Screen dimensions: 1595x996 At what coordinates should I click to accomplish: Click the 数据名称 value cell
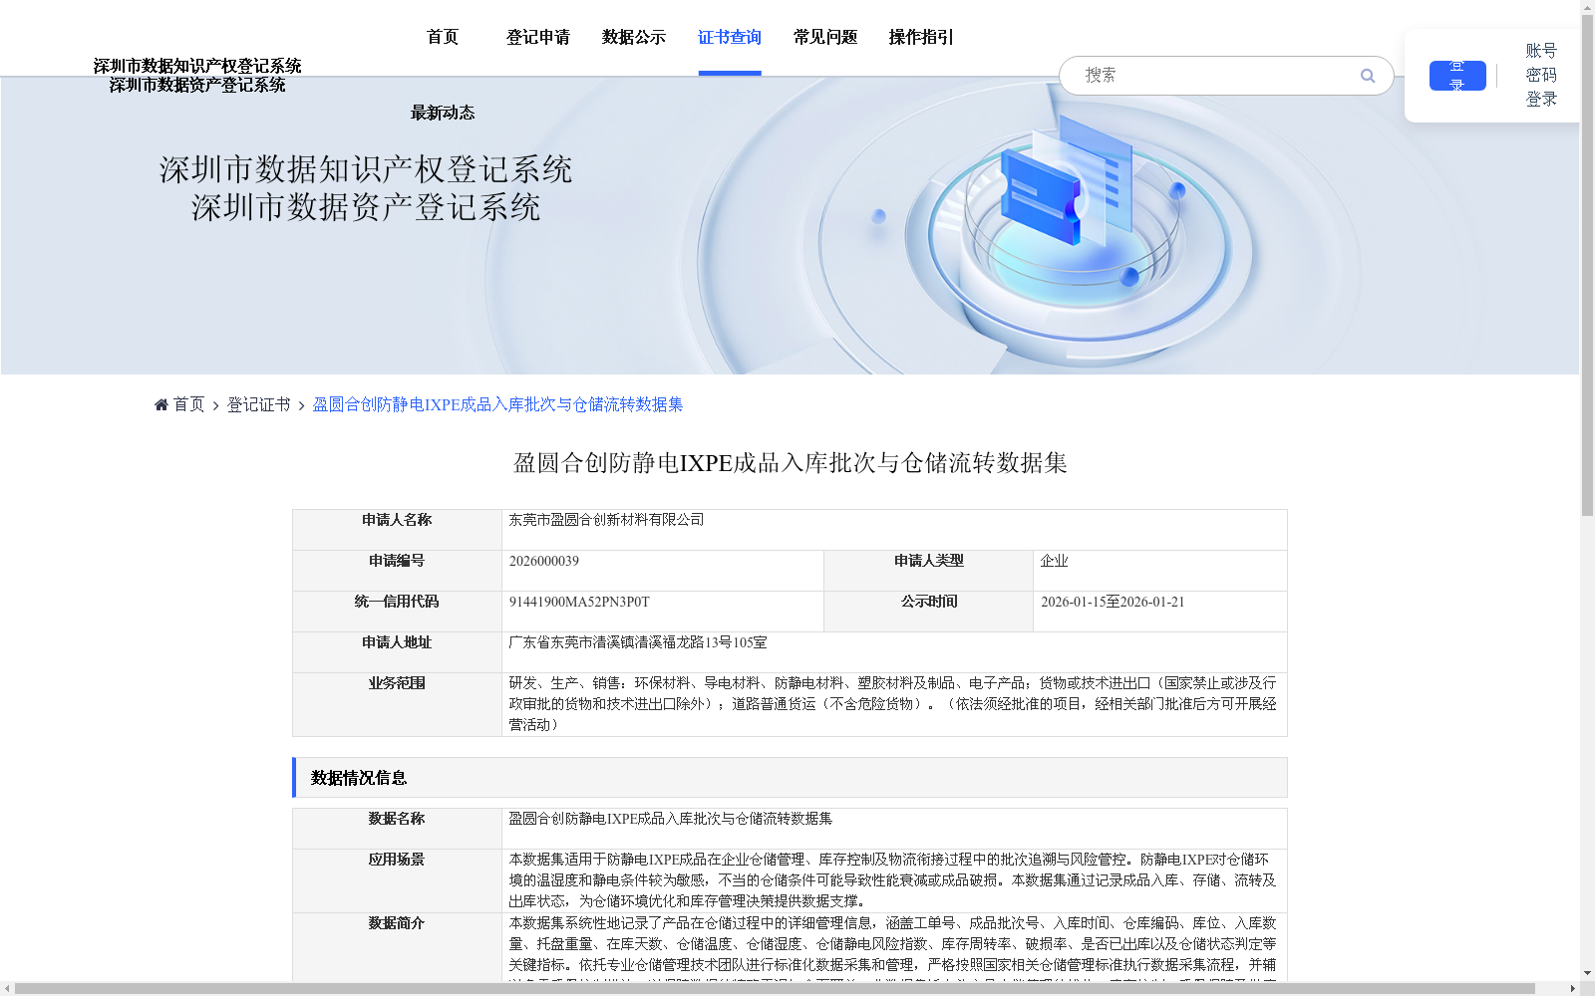pos(894,829)
